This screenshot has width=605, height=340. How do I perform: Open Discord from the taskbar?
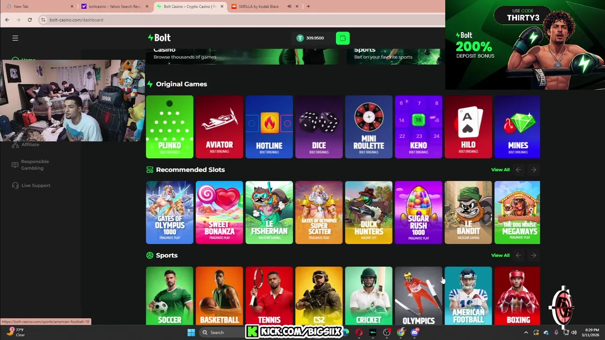pos(415,332)
